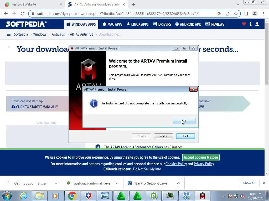This screenshot has width=269, height=201.
Task: Open the Action Center flag tray icon
Action: click(230, 196)
